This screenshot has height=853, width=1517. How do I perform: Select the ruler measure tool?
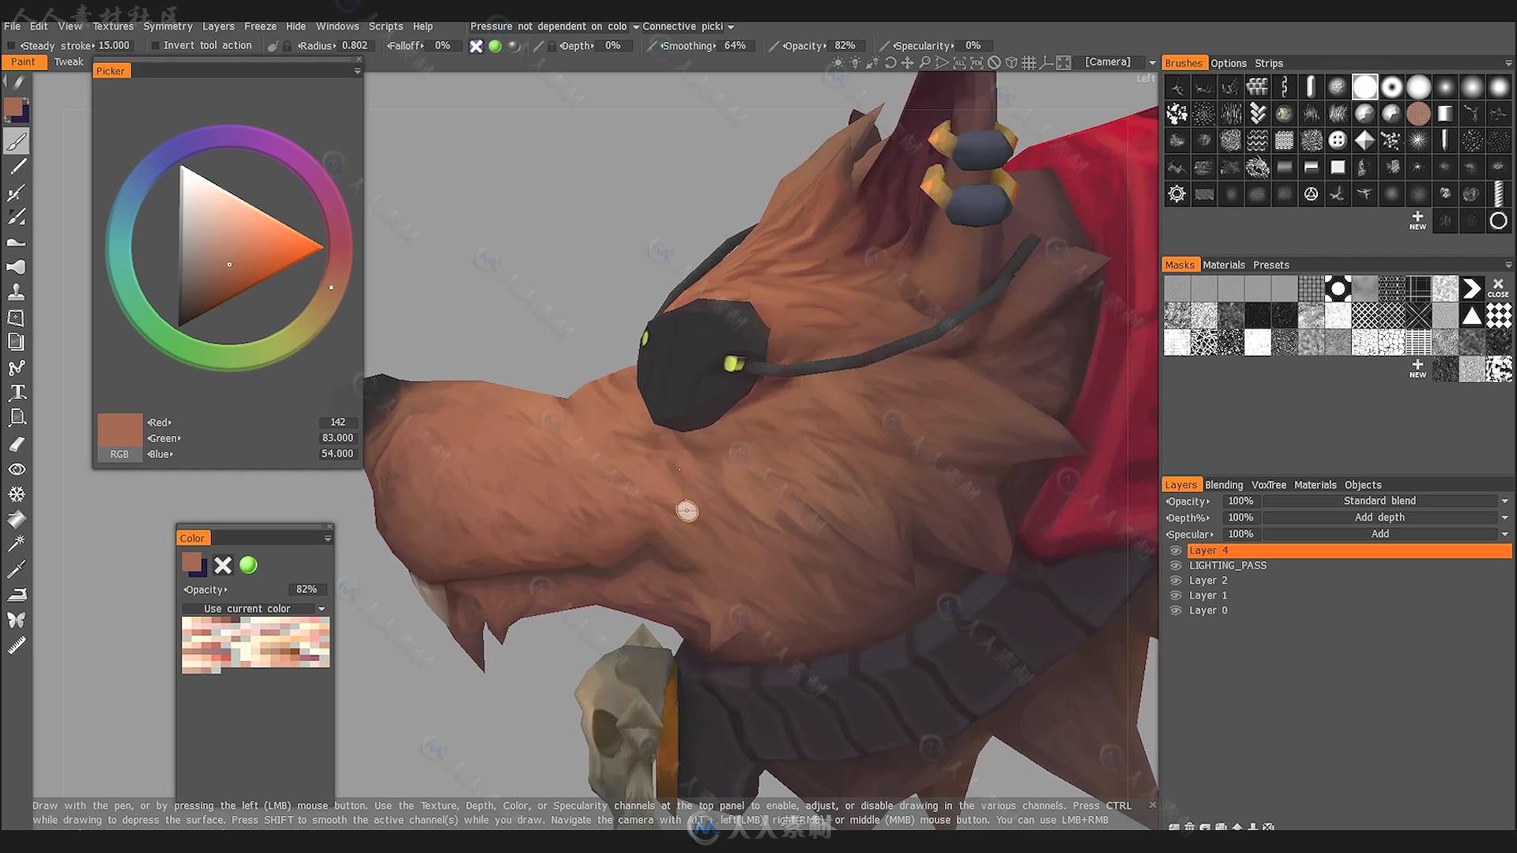pyautogui.click(x=17, y=645)
